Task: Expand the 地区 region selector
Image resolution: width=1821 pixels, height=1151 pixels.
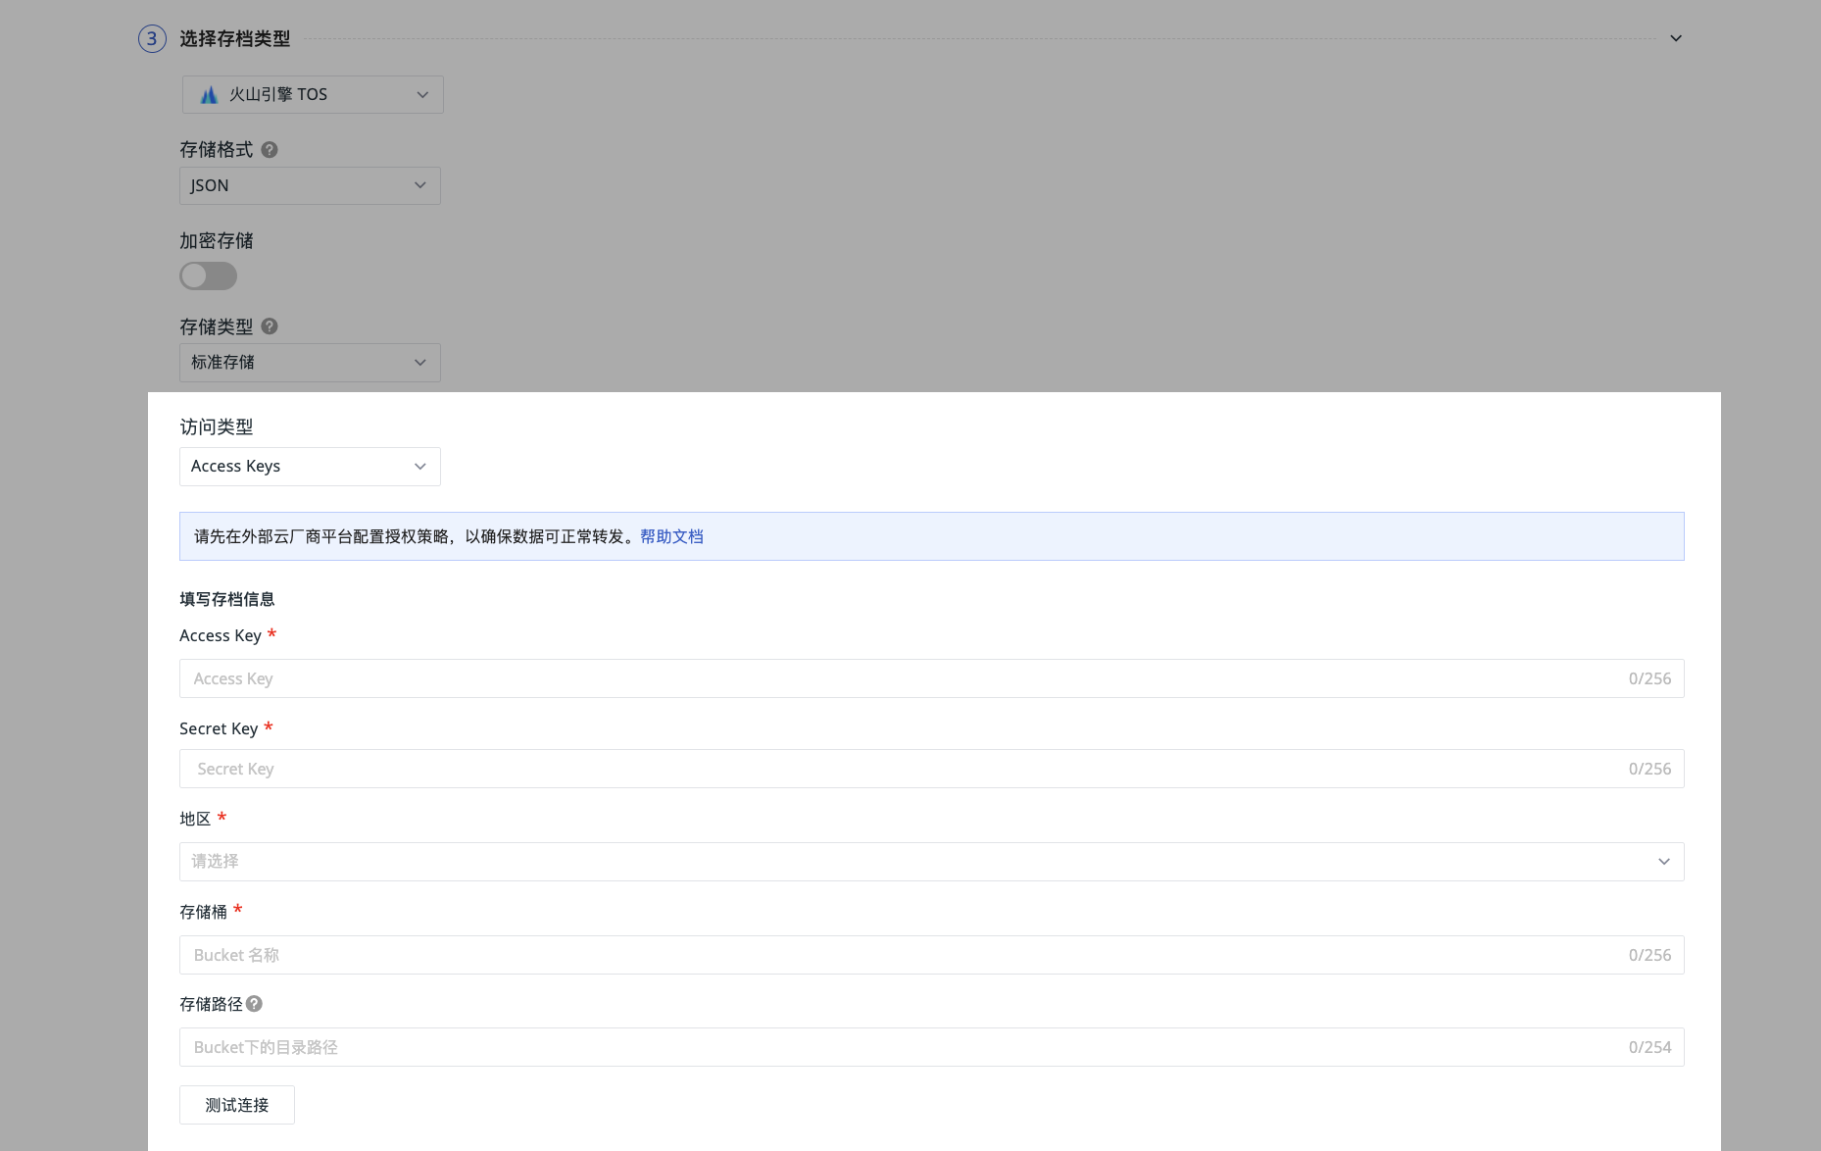Action: coord(931,862)
